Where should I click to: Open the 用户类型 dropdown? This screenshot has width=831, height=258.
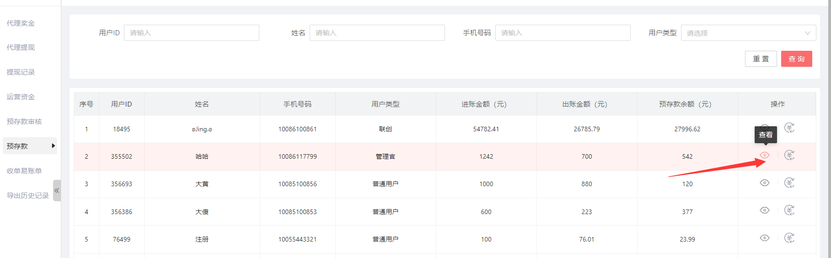point(748,33)
